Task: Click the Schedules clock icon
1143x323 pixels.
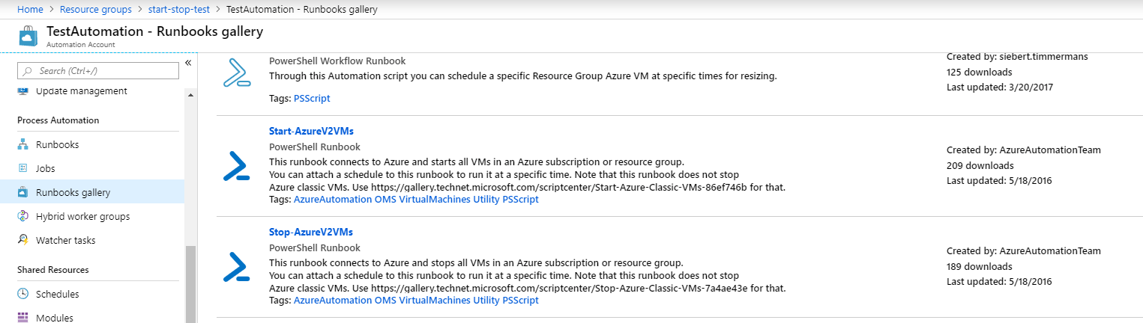Action: point(22,294)
